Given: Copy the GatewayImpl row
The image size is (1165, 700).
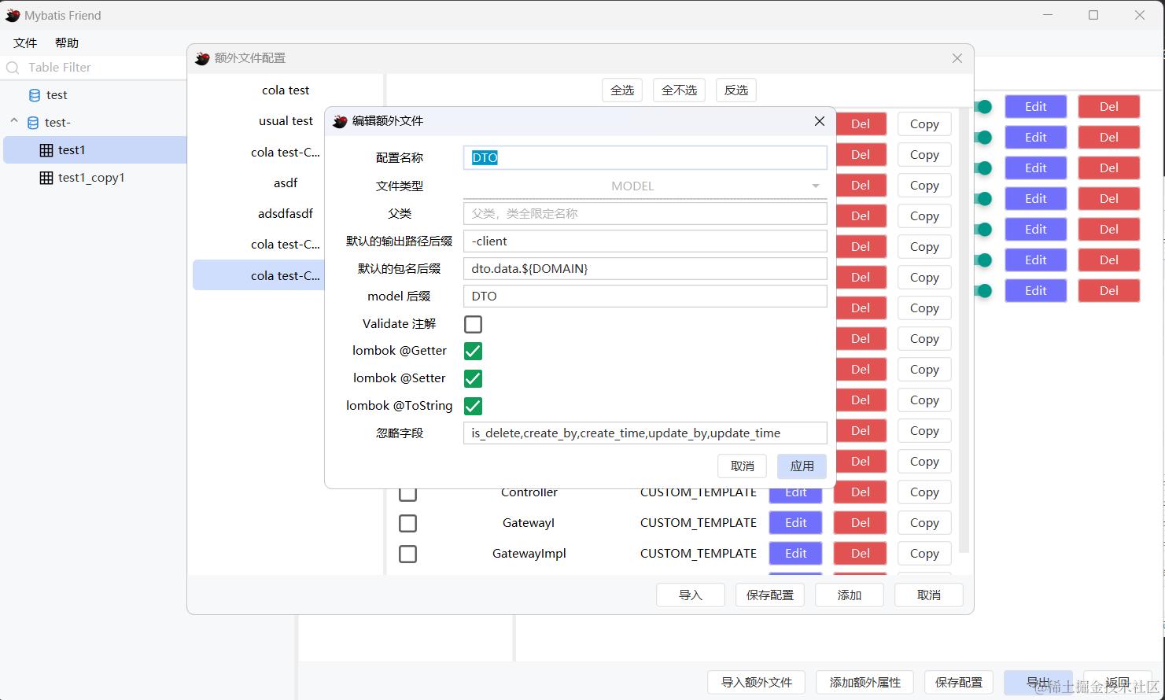Looking at the screenshot, I should coord(924,554).
